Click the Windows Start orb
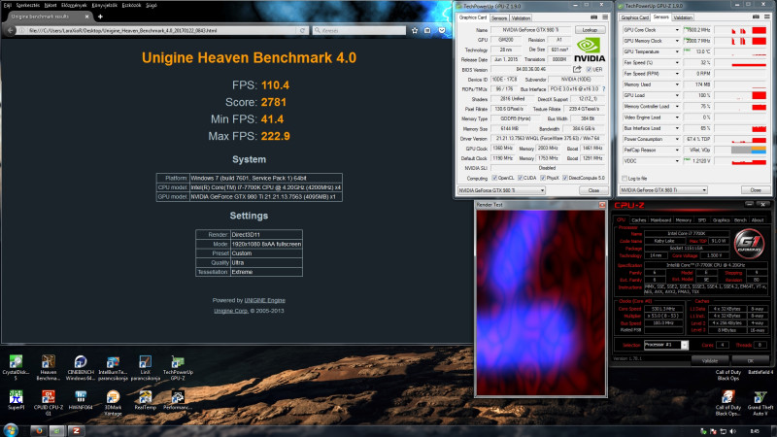777x437 pixels. [11, 430]
